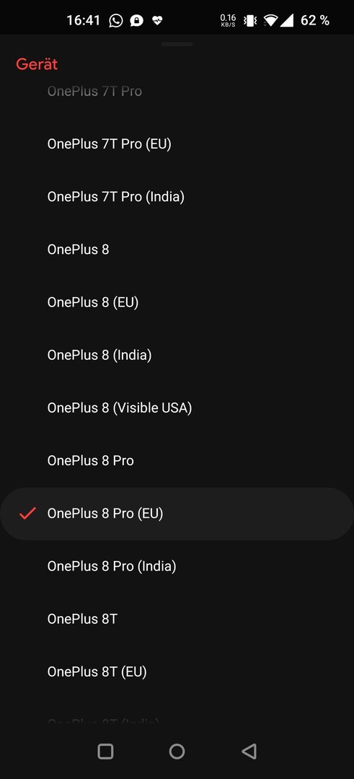Select OnePlus 8 (India) option
This screenshot has width=354, height=779.
[x=177, y=355]
